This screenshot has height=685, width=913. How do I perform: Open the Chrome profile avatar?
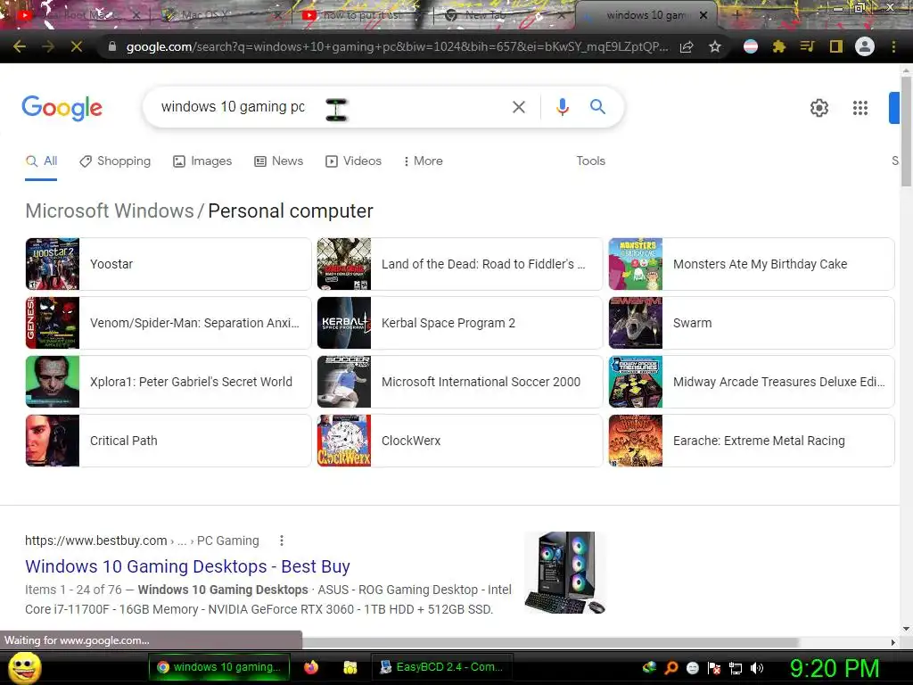pos(865,46)
